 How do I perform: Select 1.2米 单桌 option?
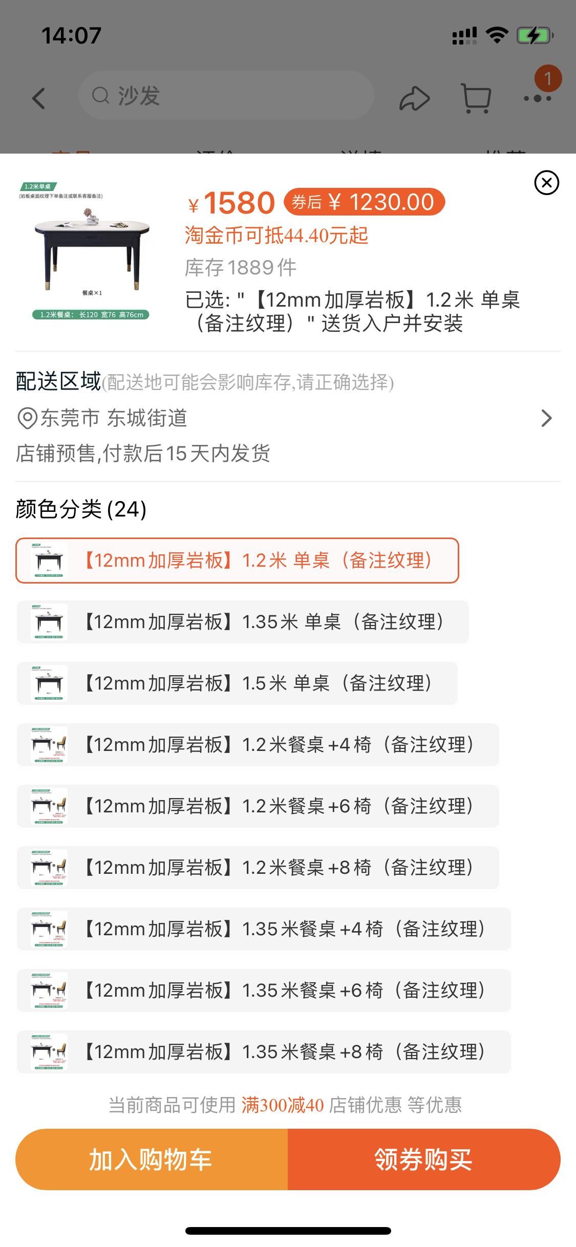(237, 561)
